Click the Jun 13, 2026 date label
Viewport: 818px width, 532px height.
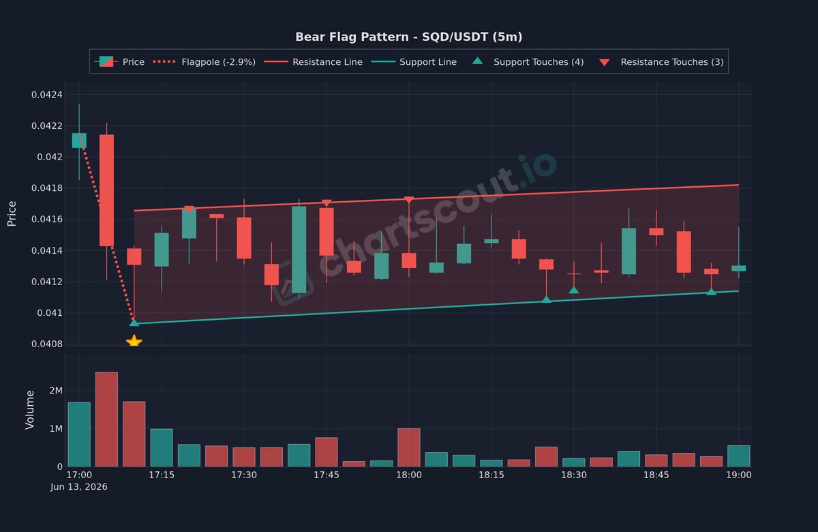[x=79, y=487]
